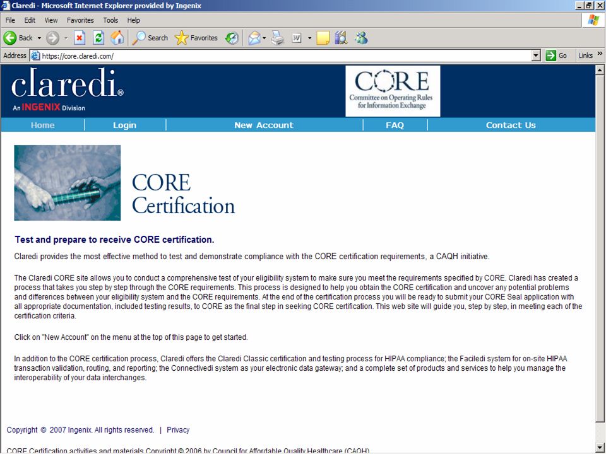Screen dimensions: 606x454
Task: Click the line 'Click on "New Account" on the menu'
Action: tap(131, 337)
